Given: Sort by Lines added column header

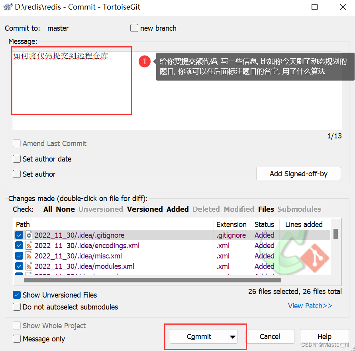Looking at the screenshot, I should [302, 224].
